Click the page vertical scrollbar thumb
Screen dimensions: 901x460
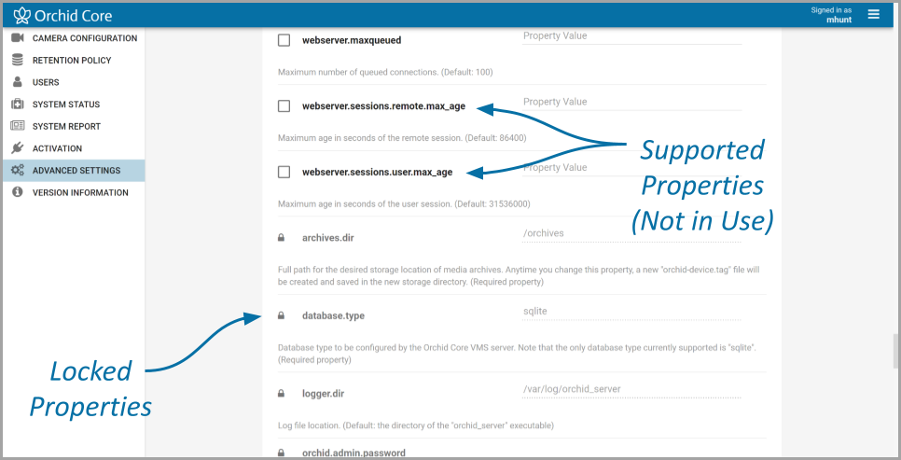pos(895,351)
